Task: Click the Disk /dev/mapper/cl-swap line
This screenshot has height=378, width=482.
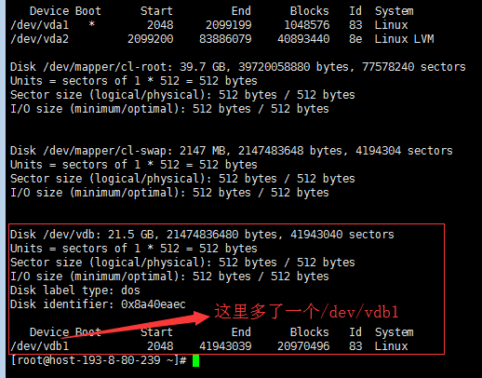Action: point(232,151)
